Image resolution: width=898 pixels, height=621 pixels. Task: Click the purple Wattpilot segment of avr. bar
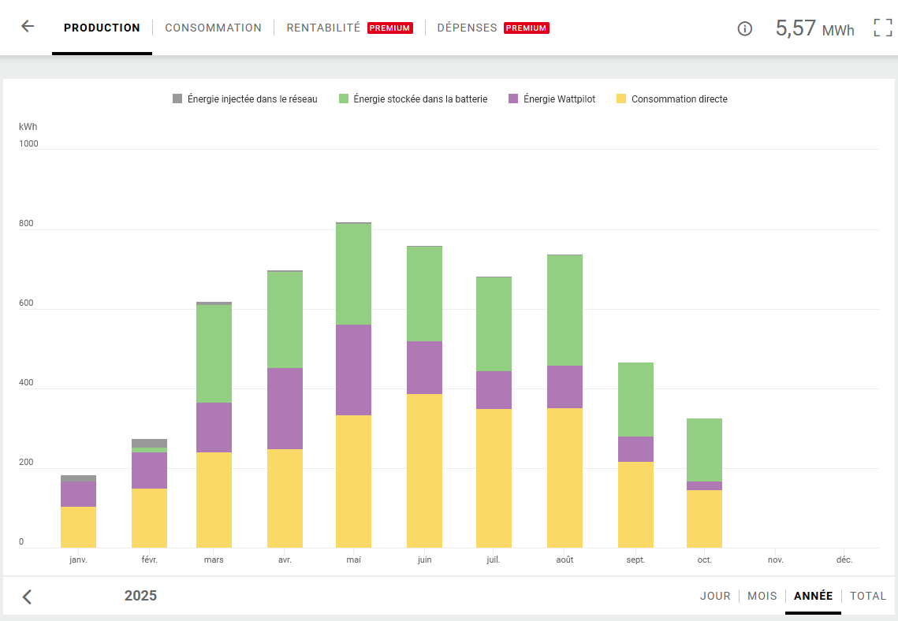[x=285, y=408]
